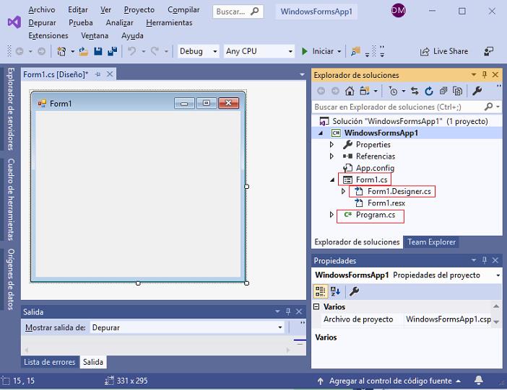Select the WindowsFormsApp1 project node

click(381, 133)
